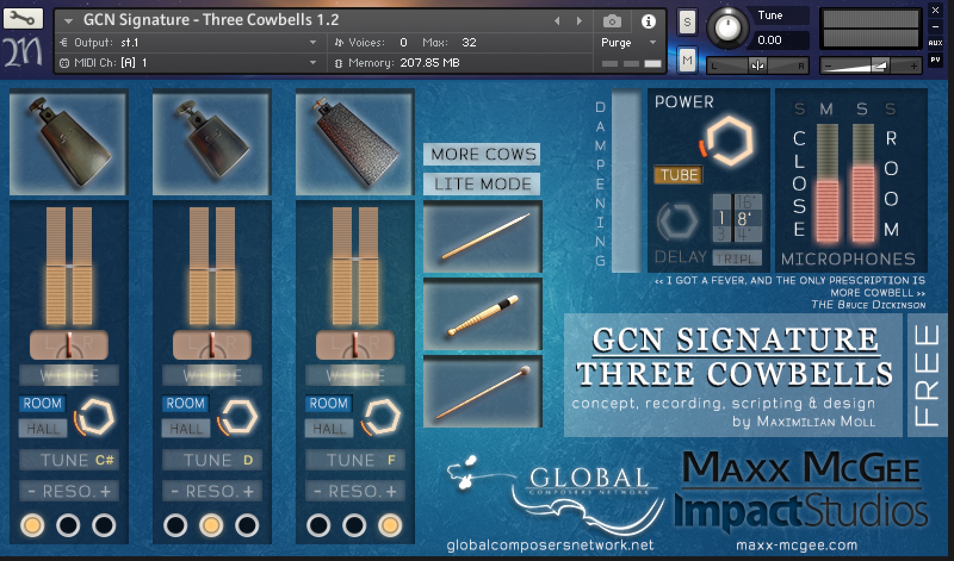Enable ROOM reverb on C# cowbell
Image resolution: width=954 pixels, height=561 pixels.
point(42,403)
